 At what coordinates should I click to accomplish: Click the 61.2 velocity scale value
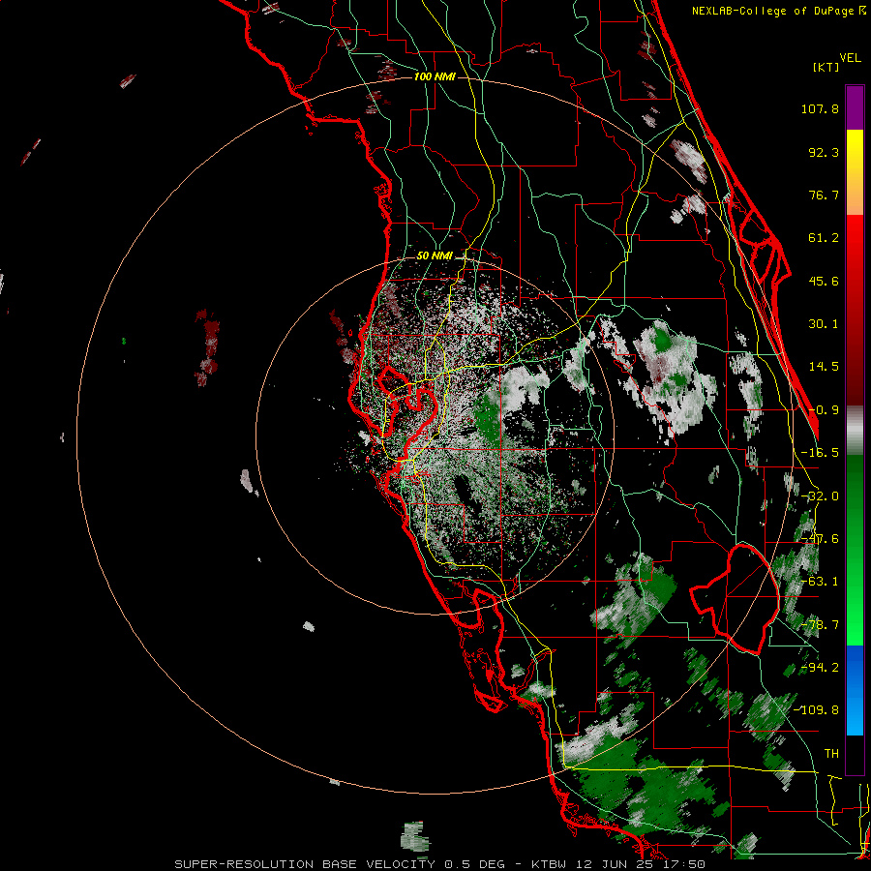click(x=824, y=238)
